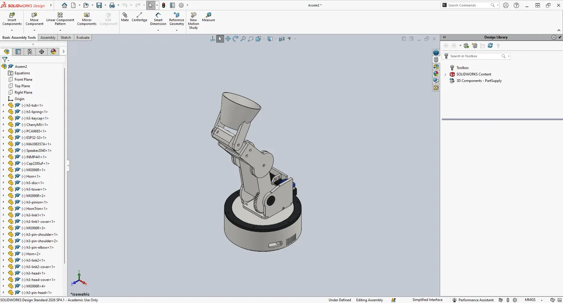Click the Home icon in the top toolbar
The height and width of the screenshot is (303, 563).
(64, 5)
